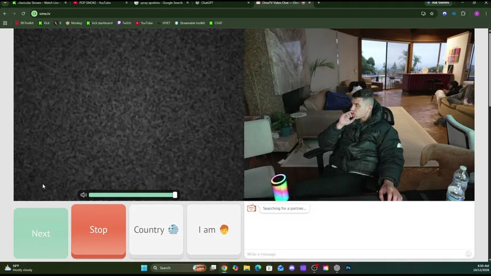Open OBS Studio from the taskbar

coord(314,268)
